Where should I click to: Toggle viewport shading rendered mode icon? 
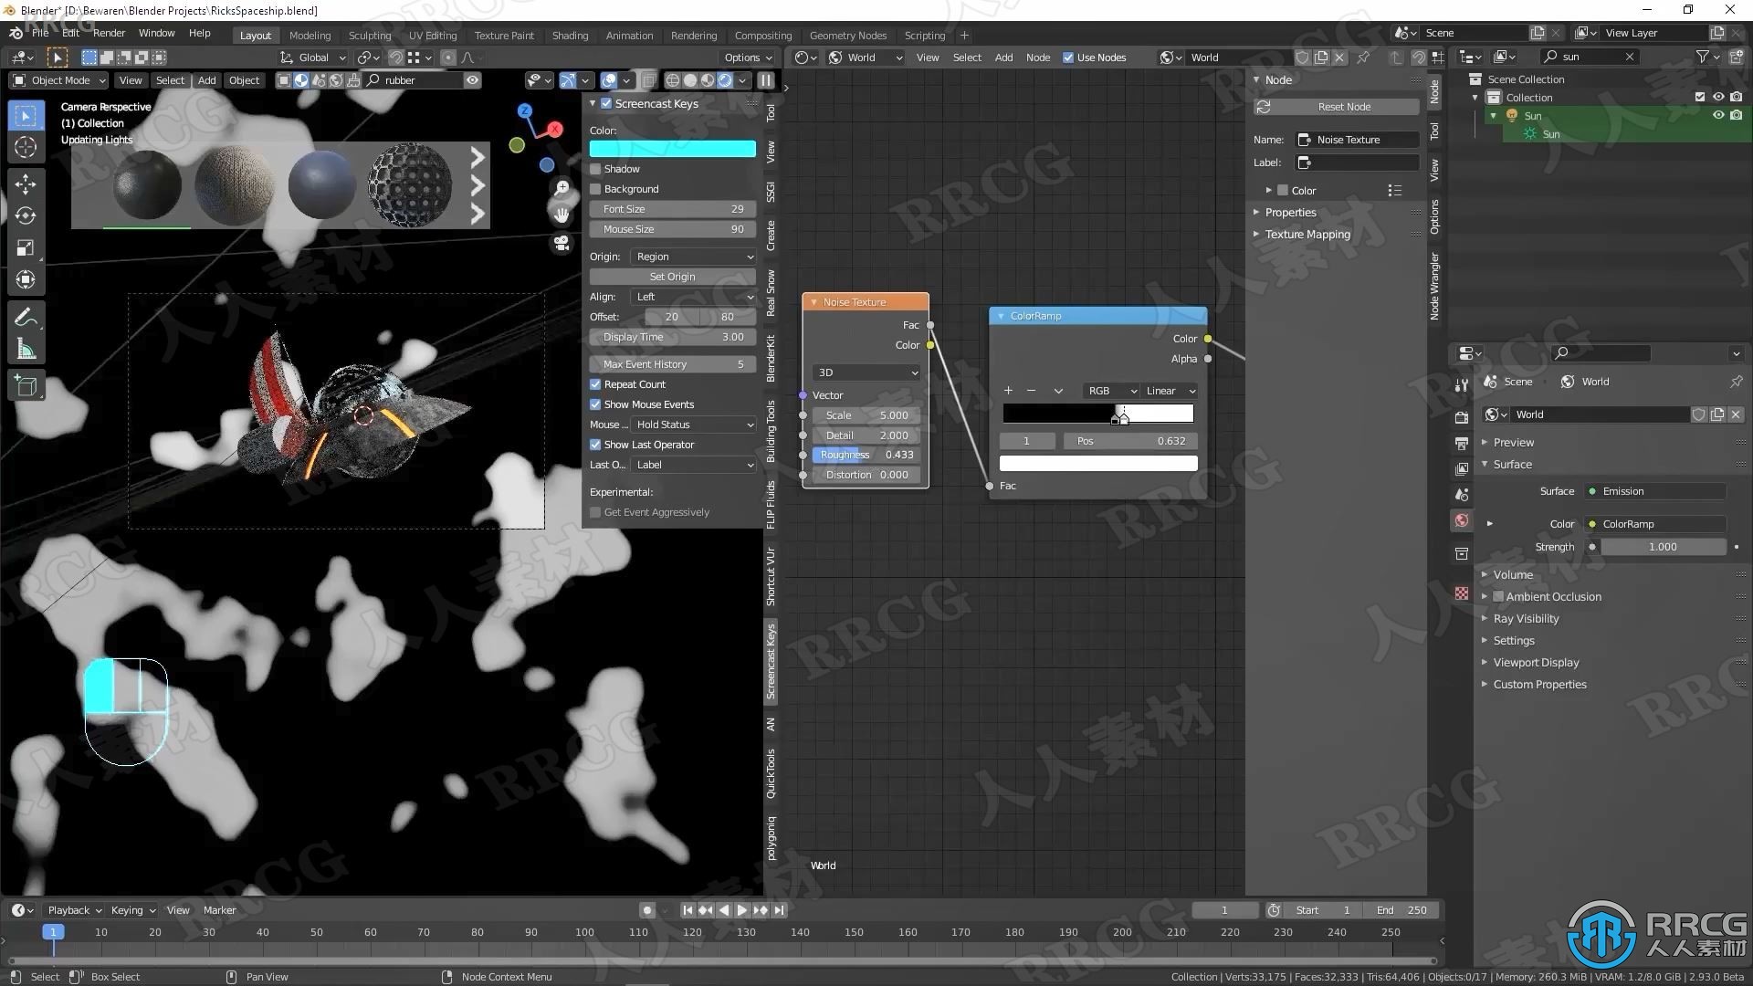732,79
